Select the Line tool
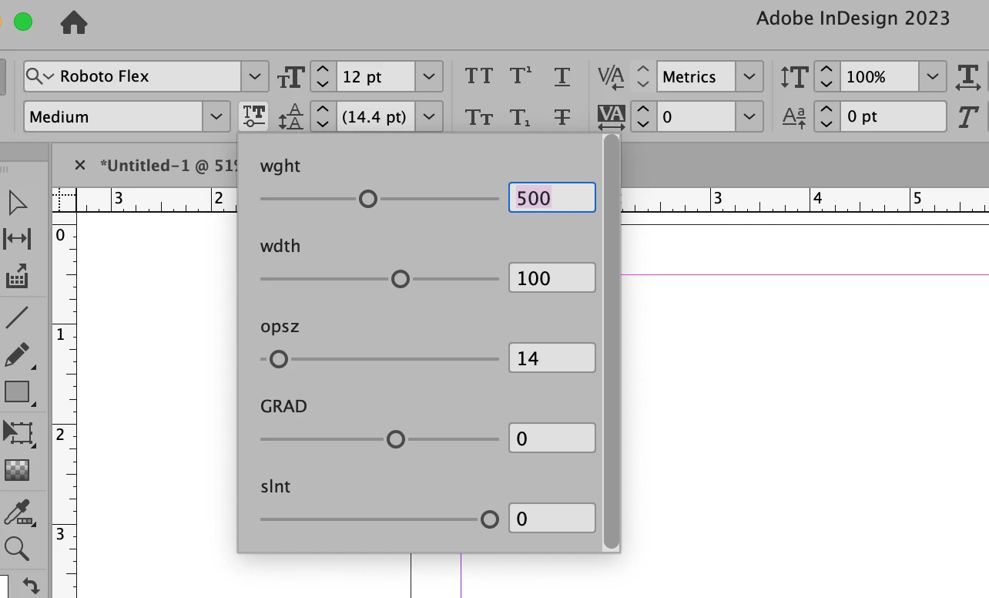Screen dimensions: 989x598 coord(17,317)
